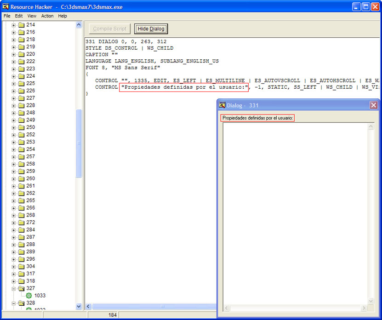This screenshot has height=320, width=382.
Task: Select the gear resource icon for 1033
Action: (x=29, y=296)
